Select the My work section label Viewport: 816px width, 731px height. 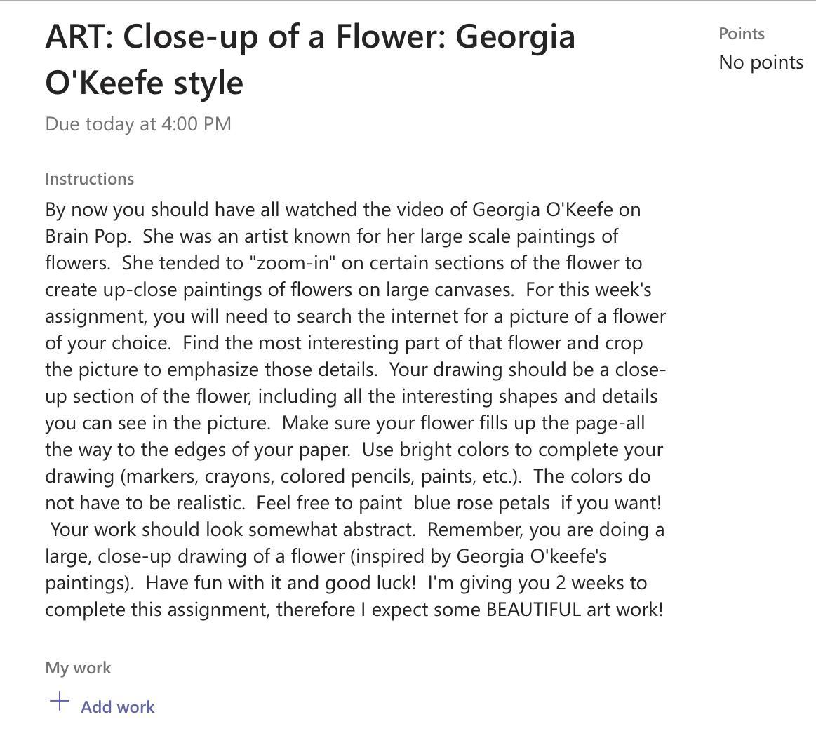(78, 668)
